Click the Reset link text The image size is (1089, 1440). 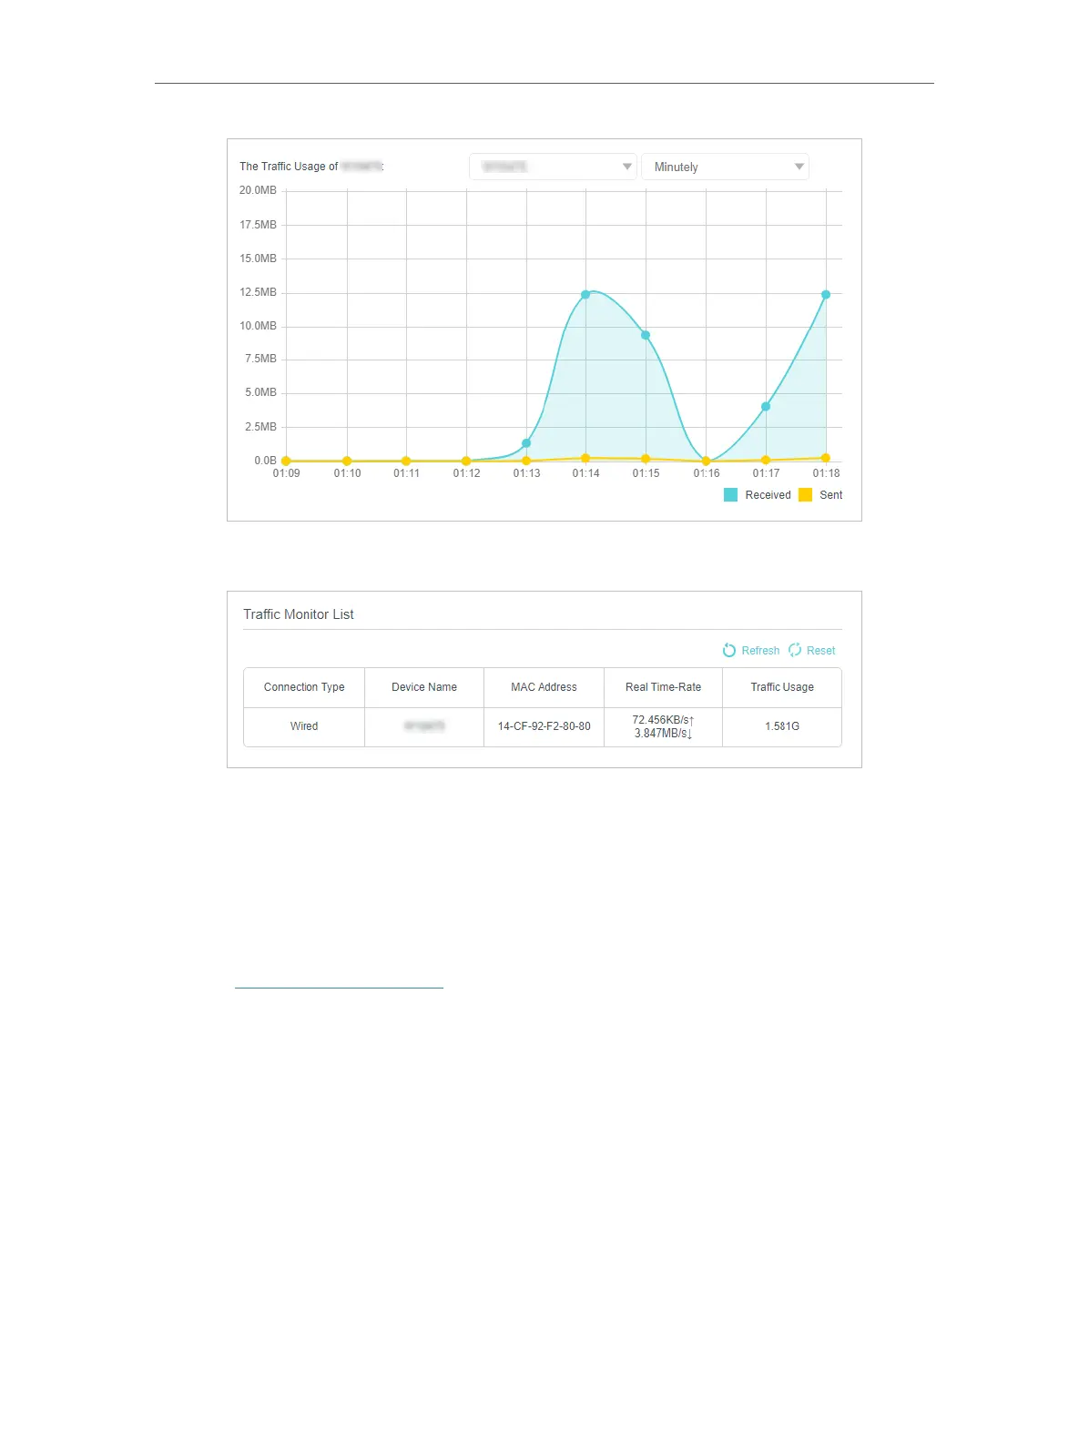click(820, 651)
